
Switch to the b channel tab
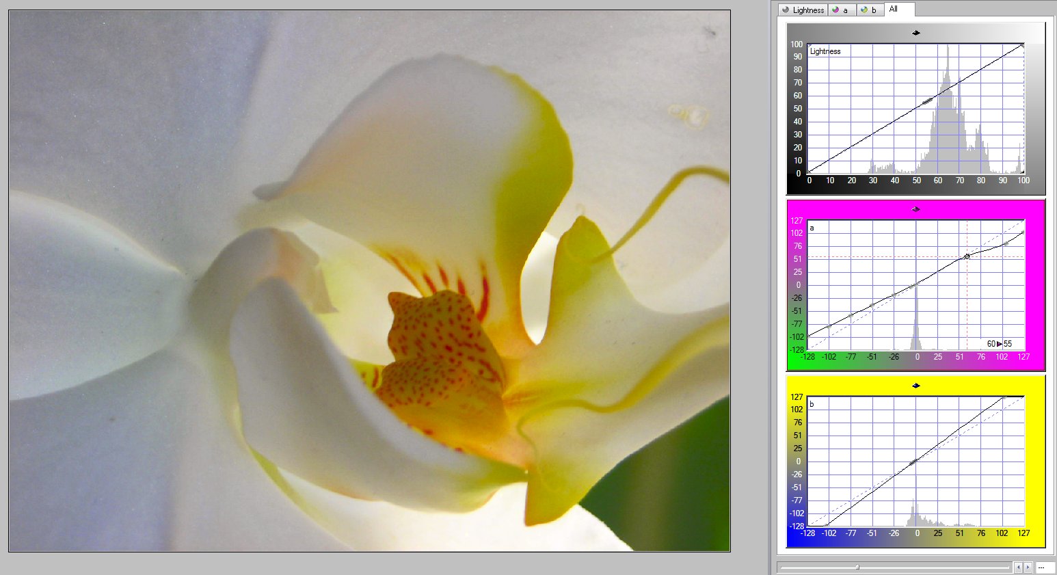pyautogui.click(x=870, y=10)
